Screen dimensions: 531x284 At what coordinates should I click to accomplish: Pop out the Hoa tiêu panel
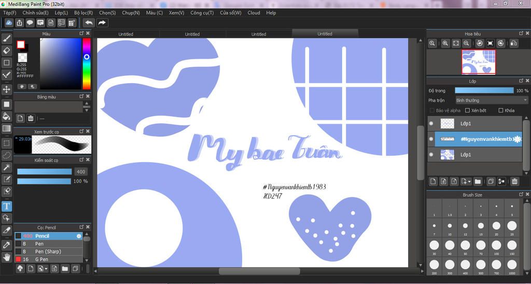[521, 33]
